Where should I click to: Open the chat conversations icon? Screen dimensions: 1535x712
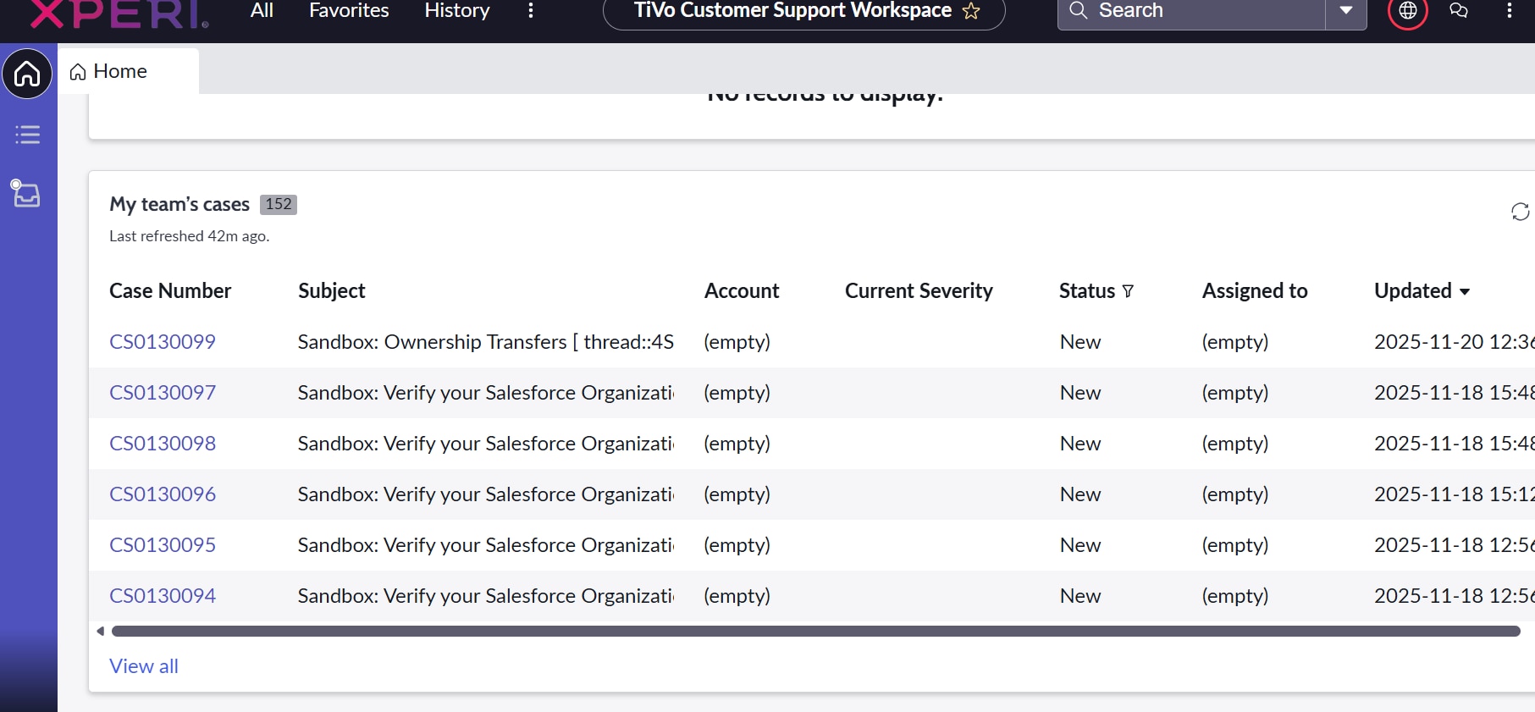pyautogui.click(x=1459, y=10)
